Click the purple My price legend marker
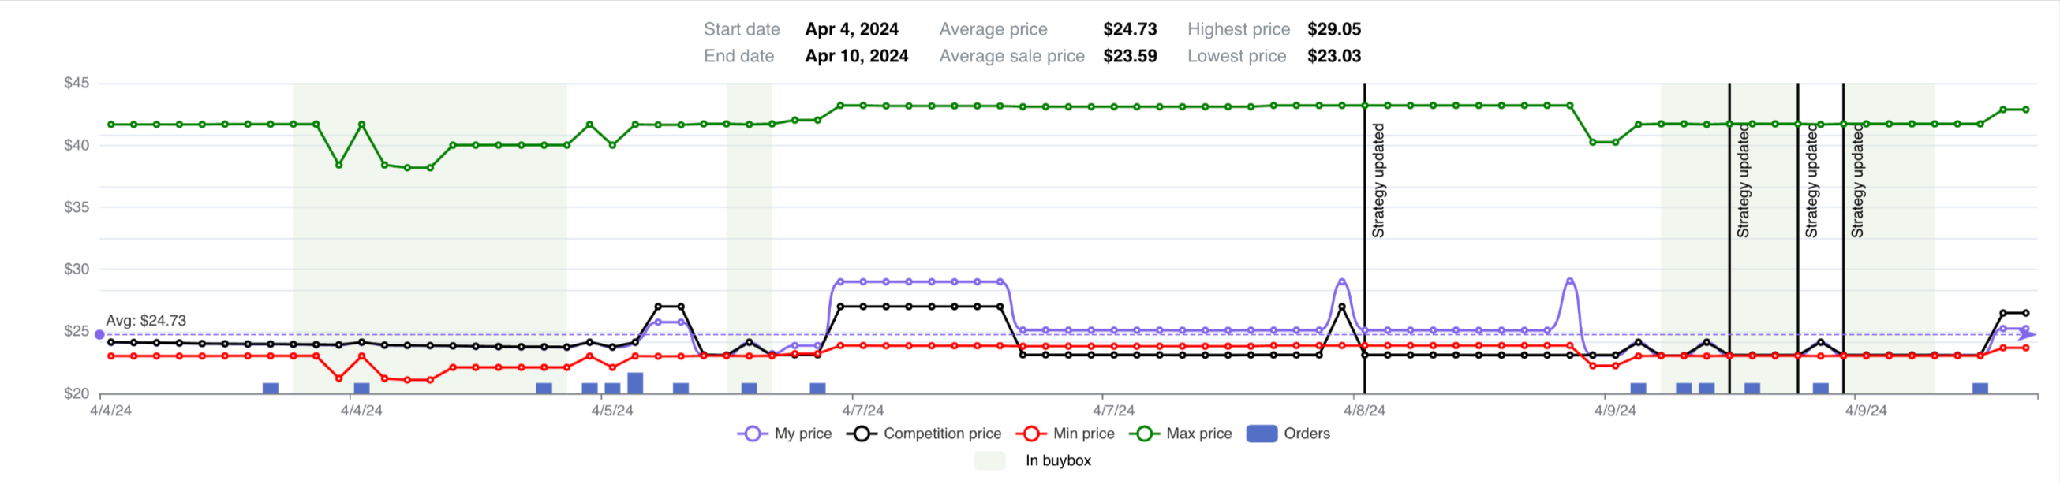The image size is (2060, 484). 753,434
